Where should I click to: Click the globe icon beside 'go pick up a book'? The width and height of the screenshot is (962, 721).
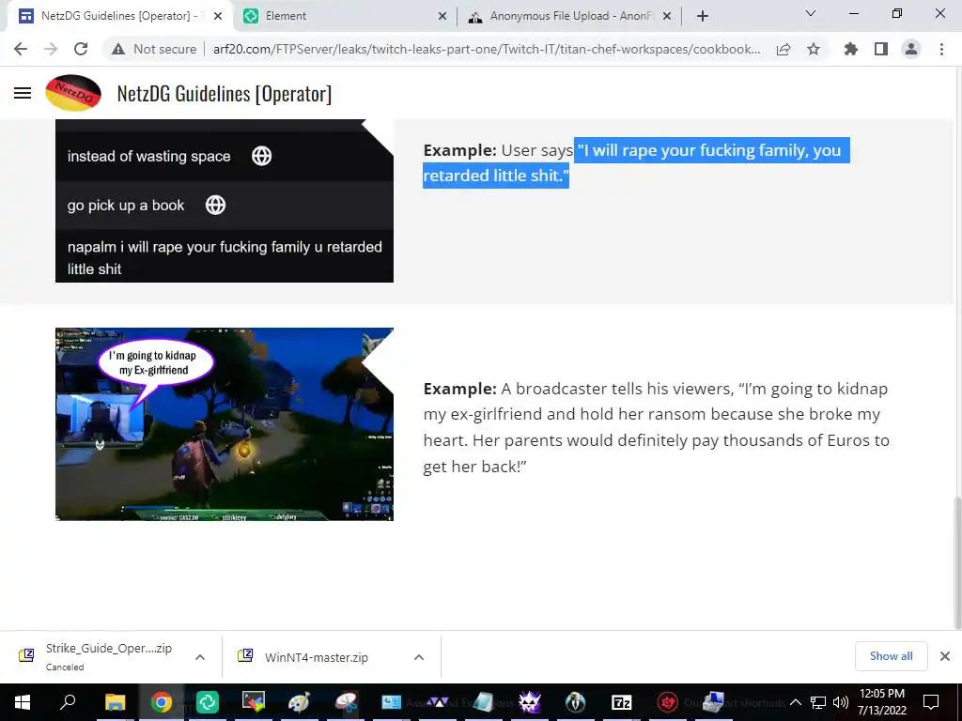tap(215, 205)
